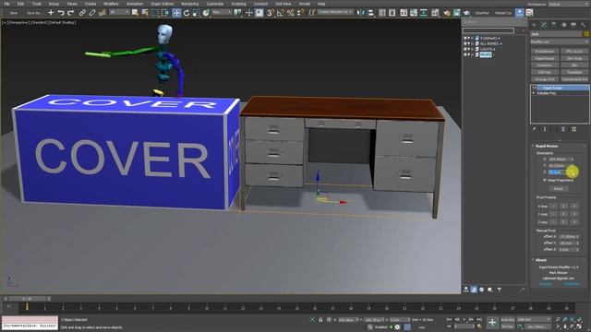
Task: Click the Unlink Selection icon
Action: [92, 13]
